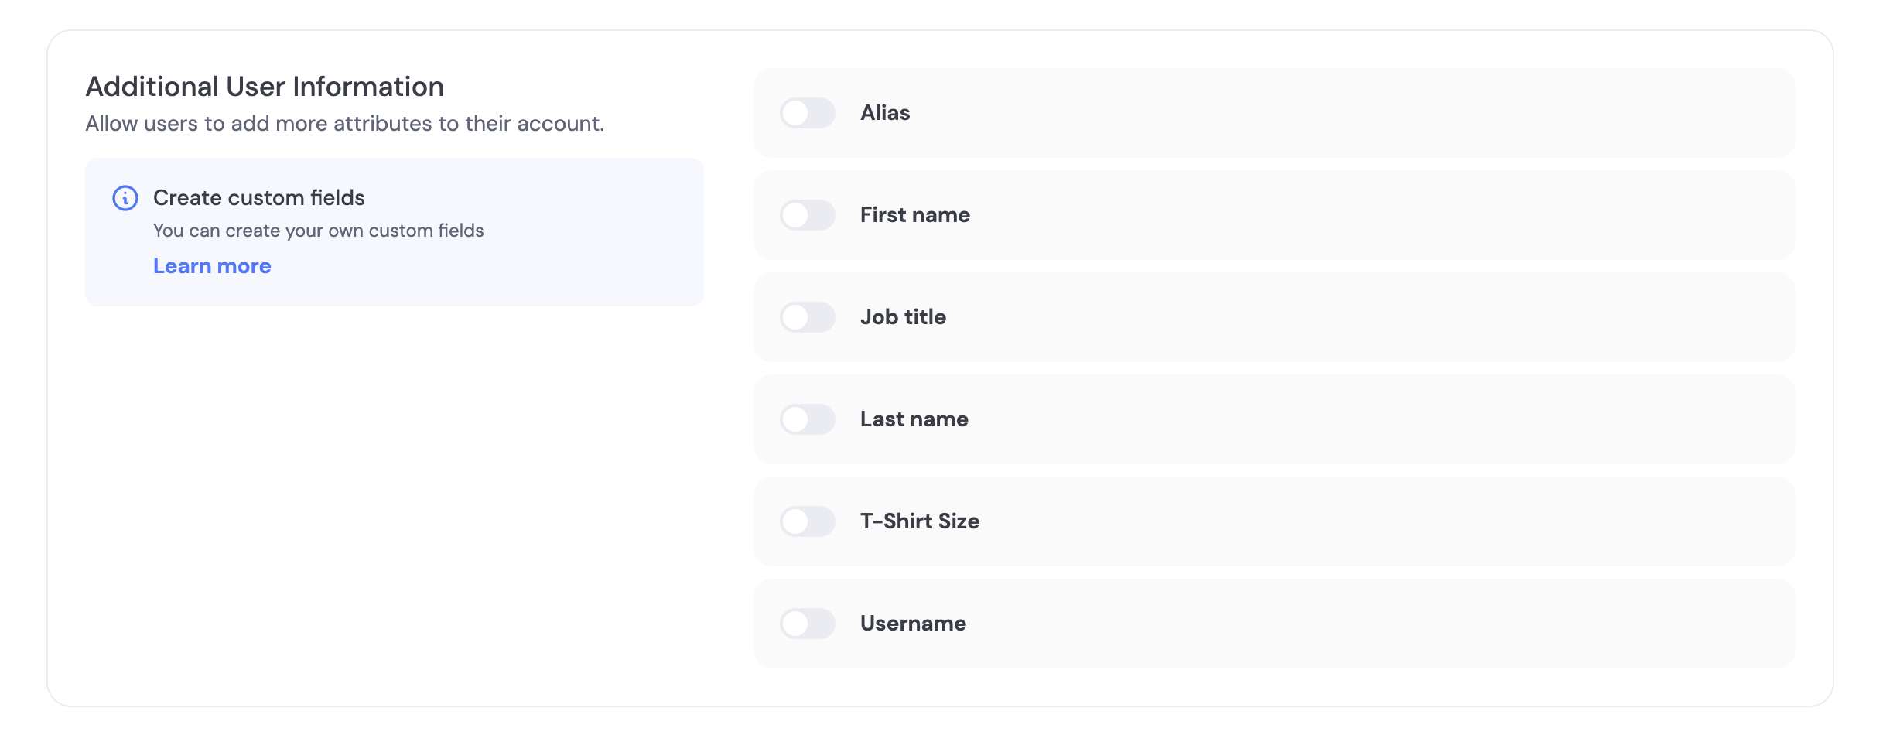
Task: Switch on the T-Shirt Size toggle
Action: click(807, 521)
